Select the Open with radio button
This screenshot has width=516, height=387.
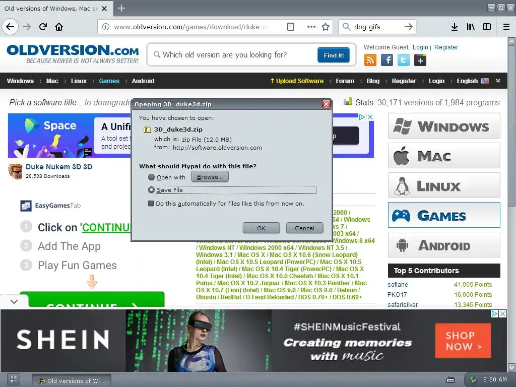click(x=151, y=177)
